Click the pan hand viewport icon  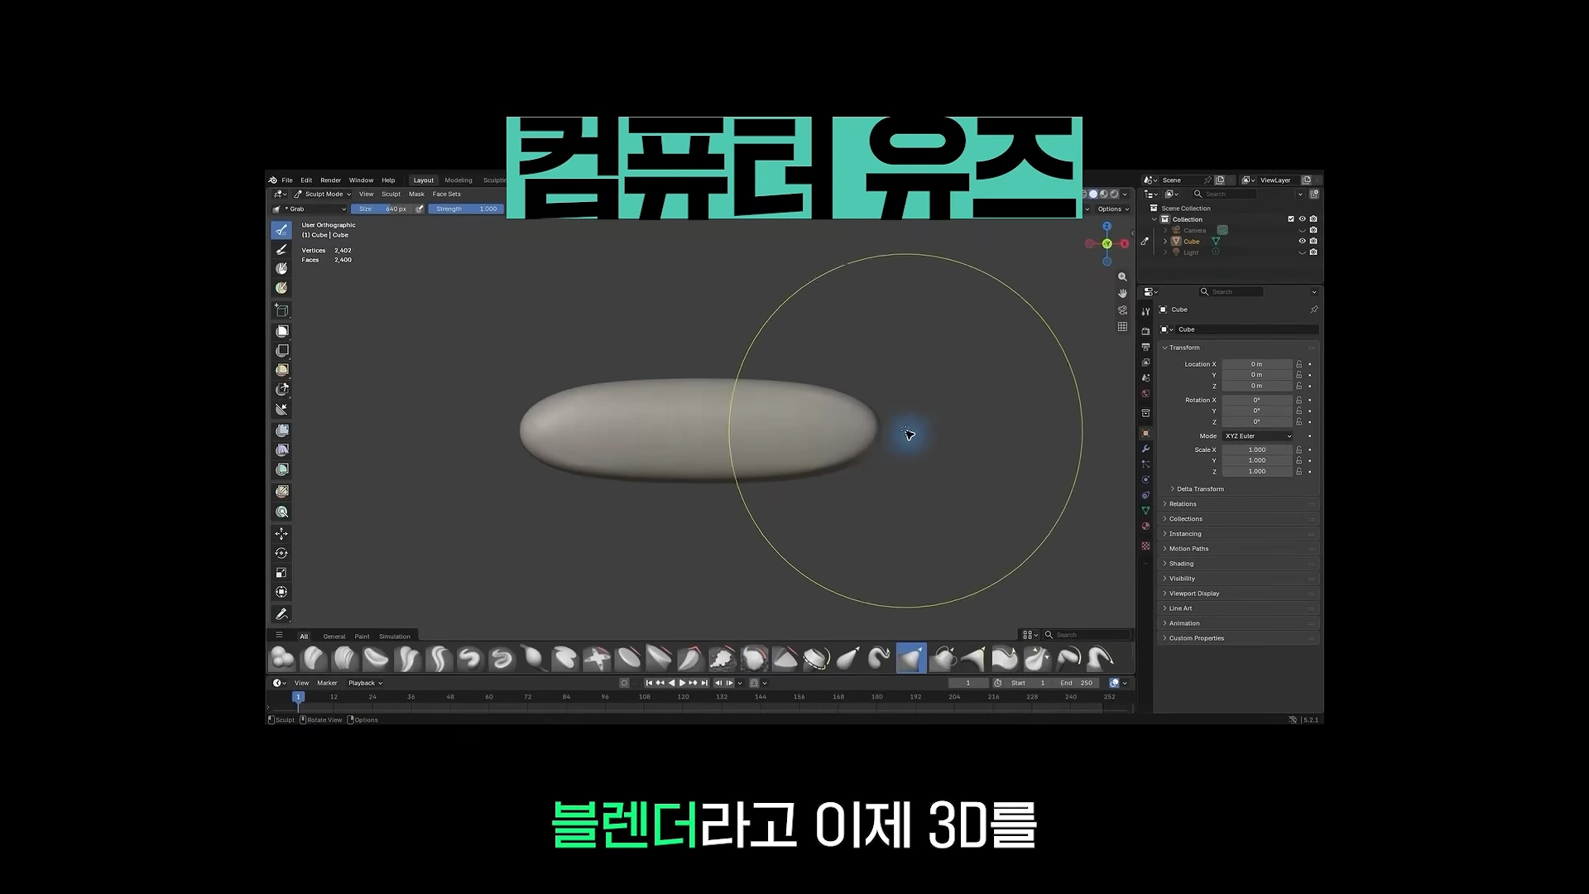(x=1122, y=294)
